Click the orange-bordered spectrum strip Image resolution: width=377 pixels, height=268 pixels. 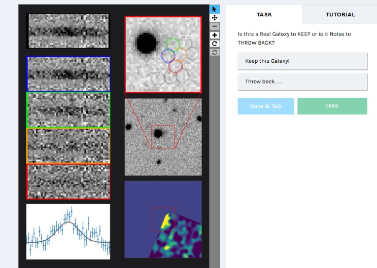tap(68, 145)
